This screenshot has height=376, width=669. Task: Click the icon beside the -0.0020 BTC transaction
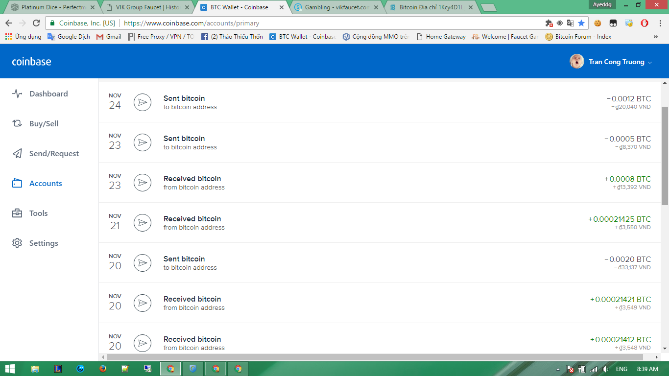[143, 263]
